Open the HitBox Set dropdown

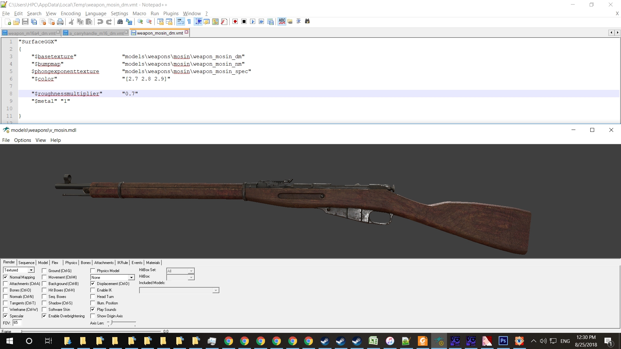pos(191,271)
